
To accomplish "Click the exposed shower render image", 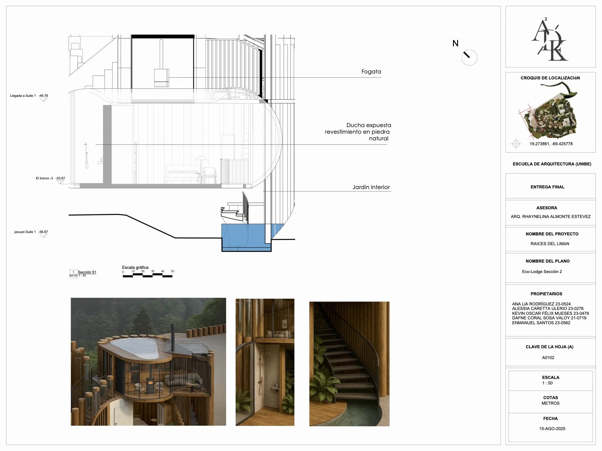I will 265,362.
